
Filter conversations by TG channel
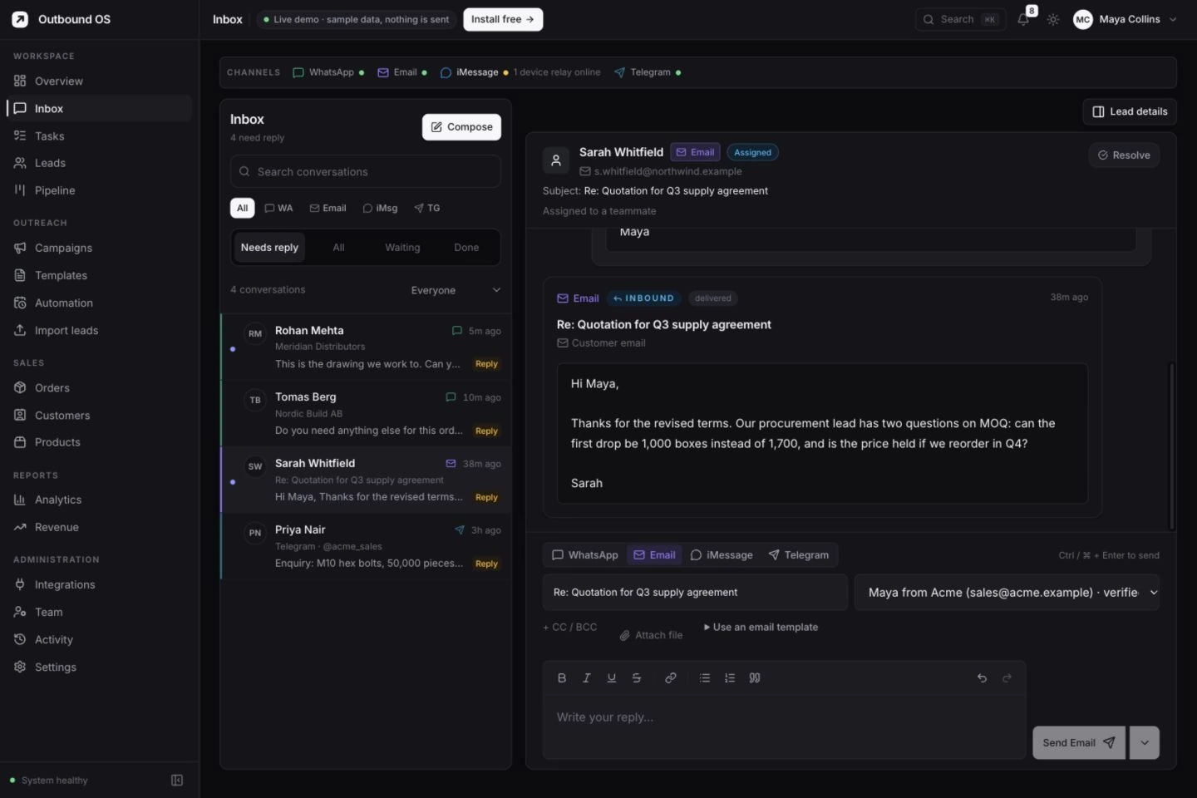pos(427,208)
